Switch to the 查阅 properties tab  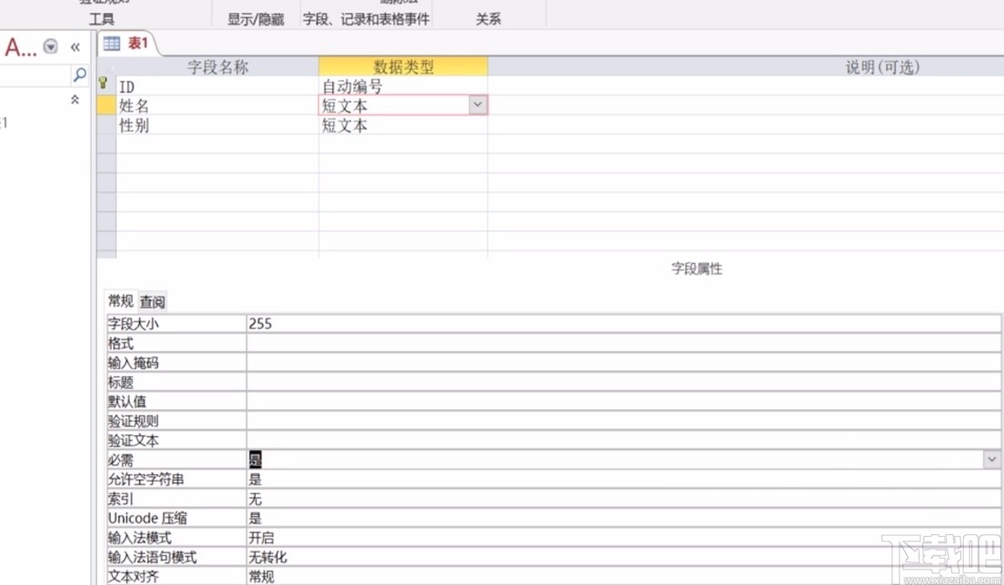(x=151, y=301)
